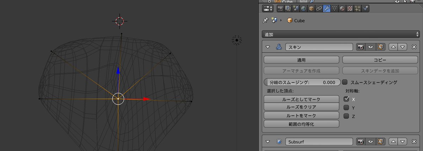
Task: Collapse the Subsurf modifier panel
Action: (x=268, y=142)
